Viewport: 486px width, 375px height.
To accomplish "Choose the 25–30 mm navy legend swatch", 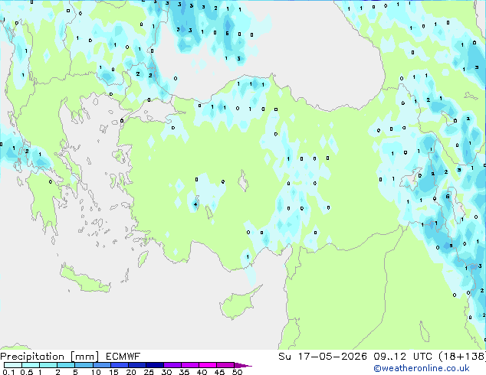I will pos(154,365).
